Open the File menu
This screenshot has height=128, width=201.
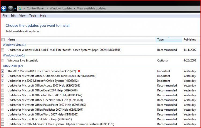(5, 16)
